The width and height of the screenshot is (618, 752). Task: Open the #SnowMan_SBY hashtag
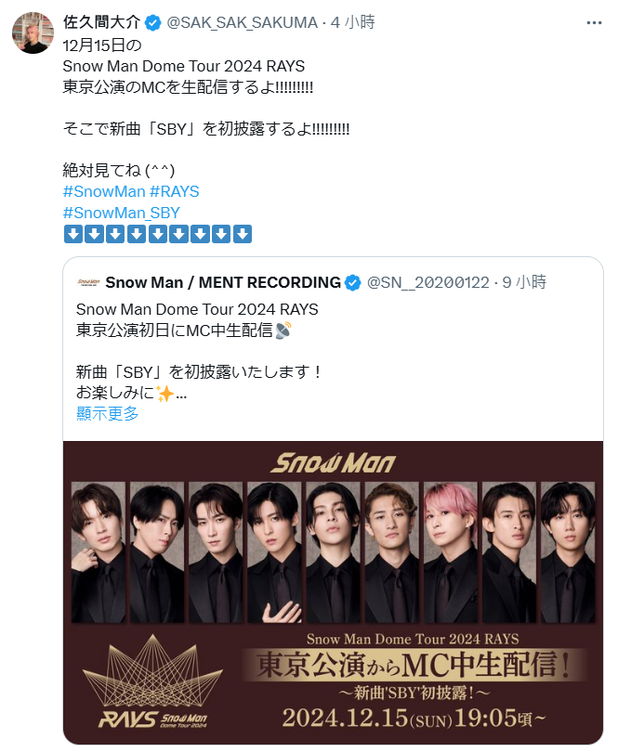pyautogui.click(x=122, y=213)
